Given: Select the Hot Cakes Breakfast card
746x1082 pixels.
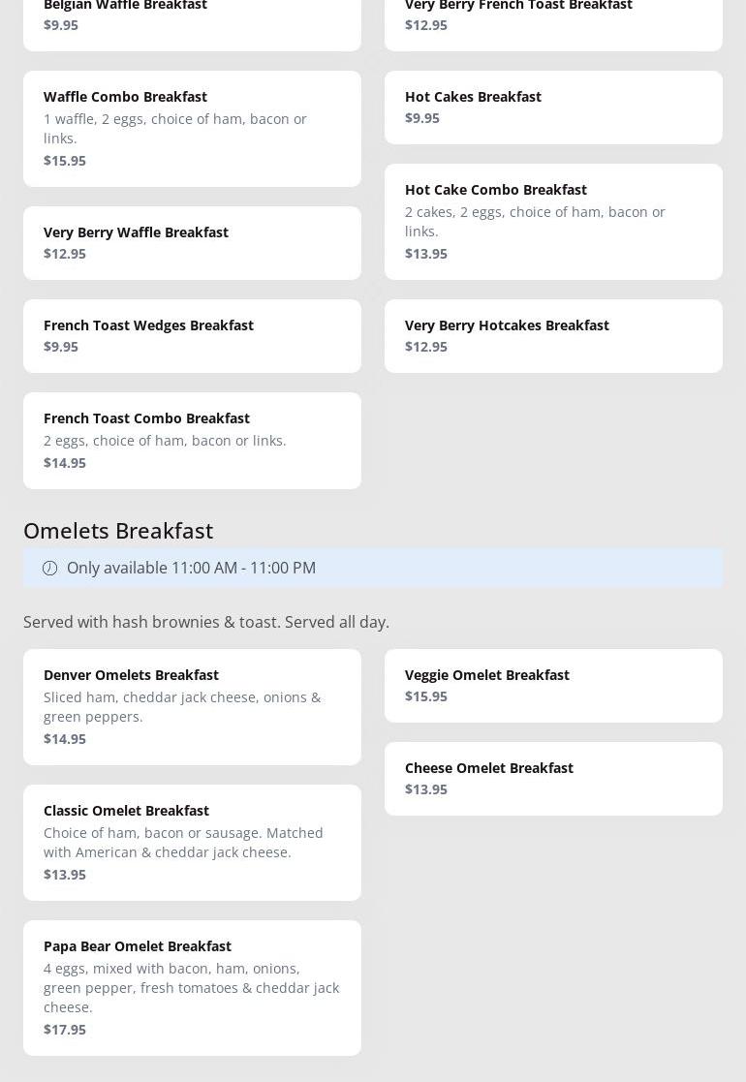Looking at the screenshot, I should click(x=553, y=107).
